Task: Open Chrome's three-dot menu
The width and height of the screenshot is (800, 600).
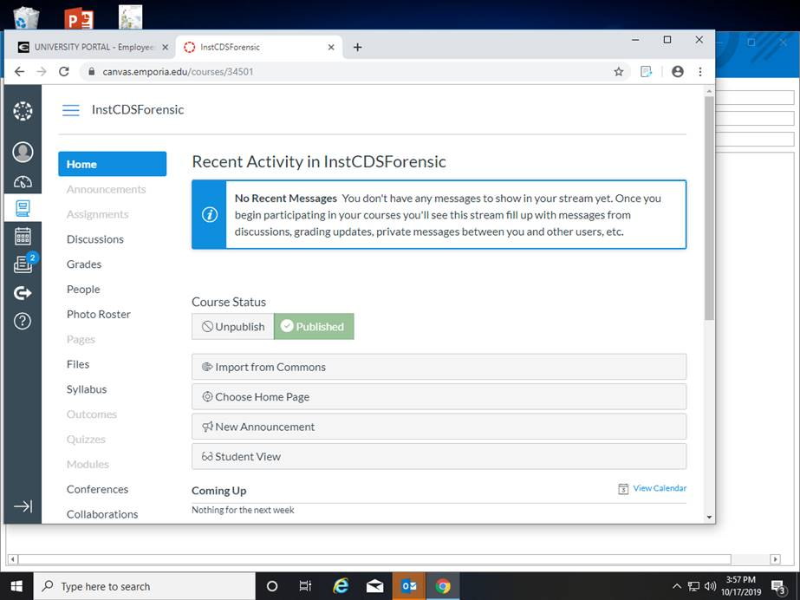Action: (700, 72)
